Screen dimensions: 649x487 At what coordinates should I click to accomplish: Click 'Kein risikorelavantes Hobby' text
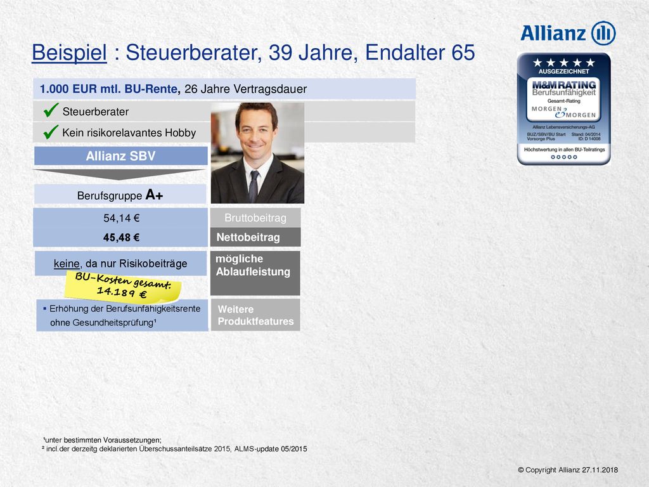click(129, 133)
